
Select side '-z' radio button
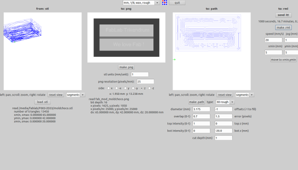149,88
